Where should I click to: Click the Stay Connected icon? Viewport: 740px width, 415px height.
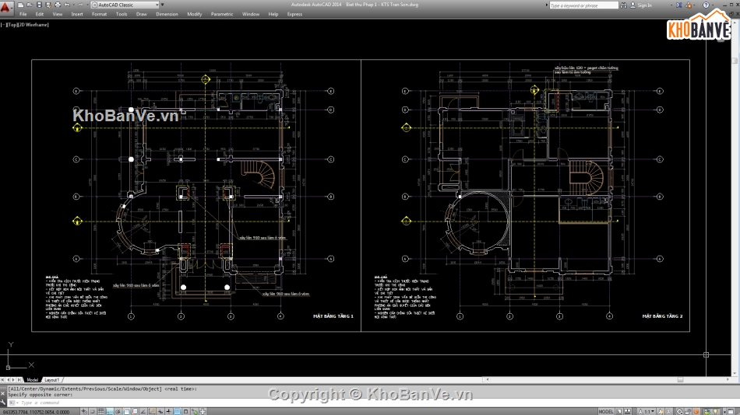pyautogui.click(x=689, y=5)
